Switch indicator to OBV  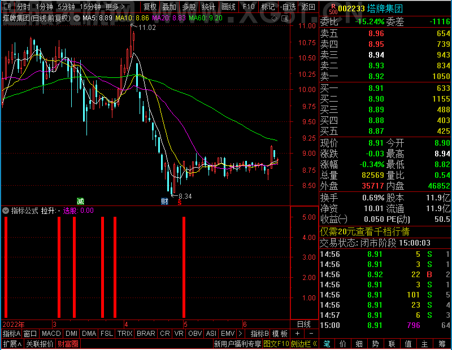tap(195, 334)
